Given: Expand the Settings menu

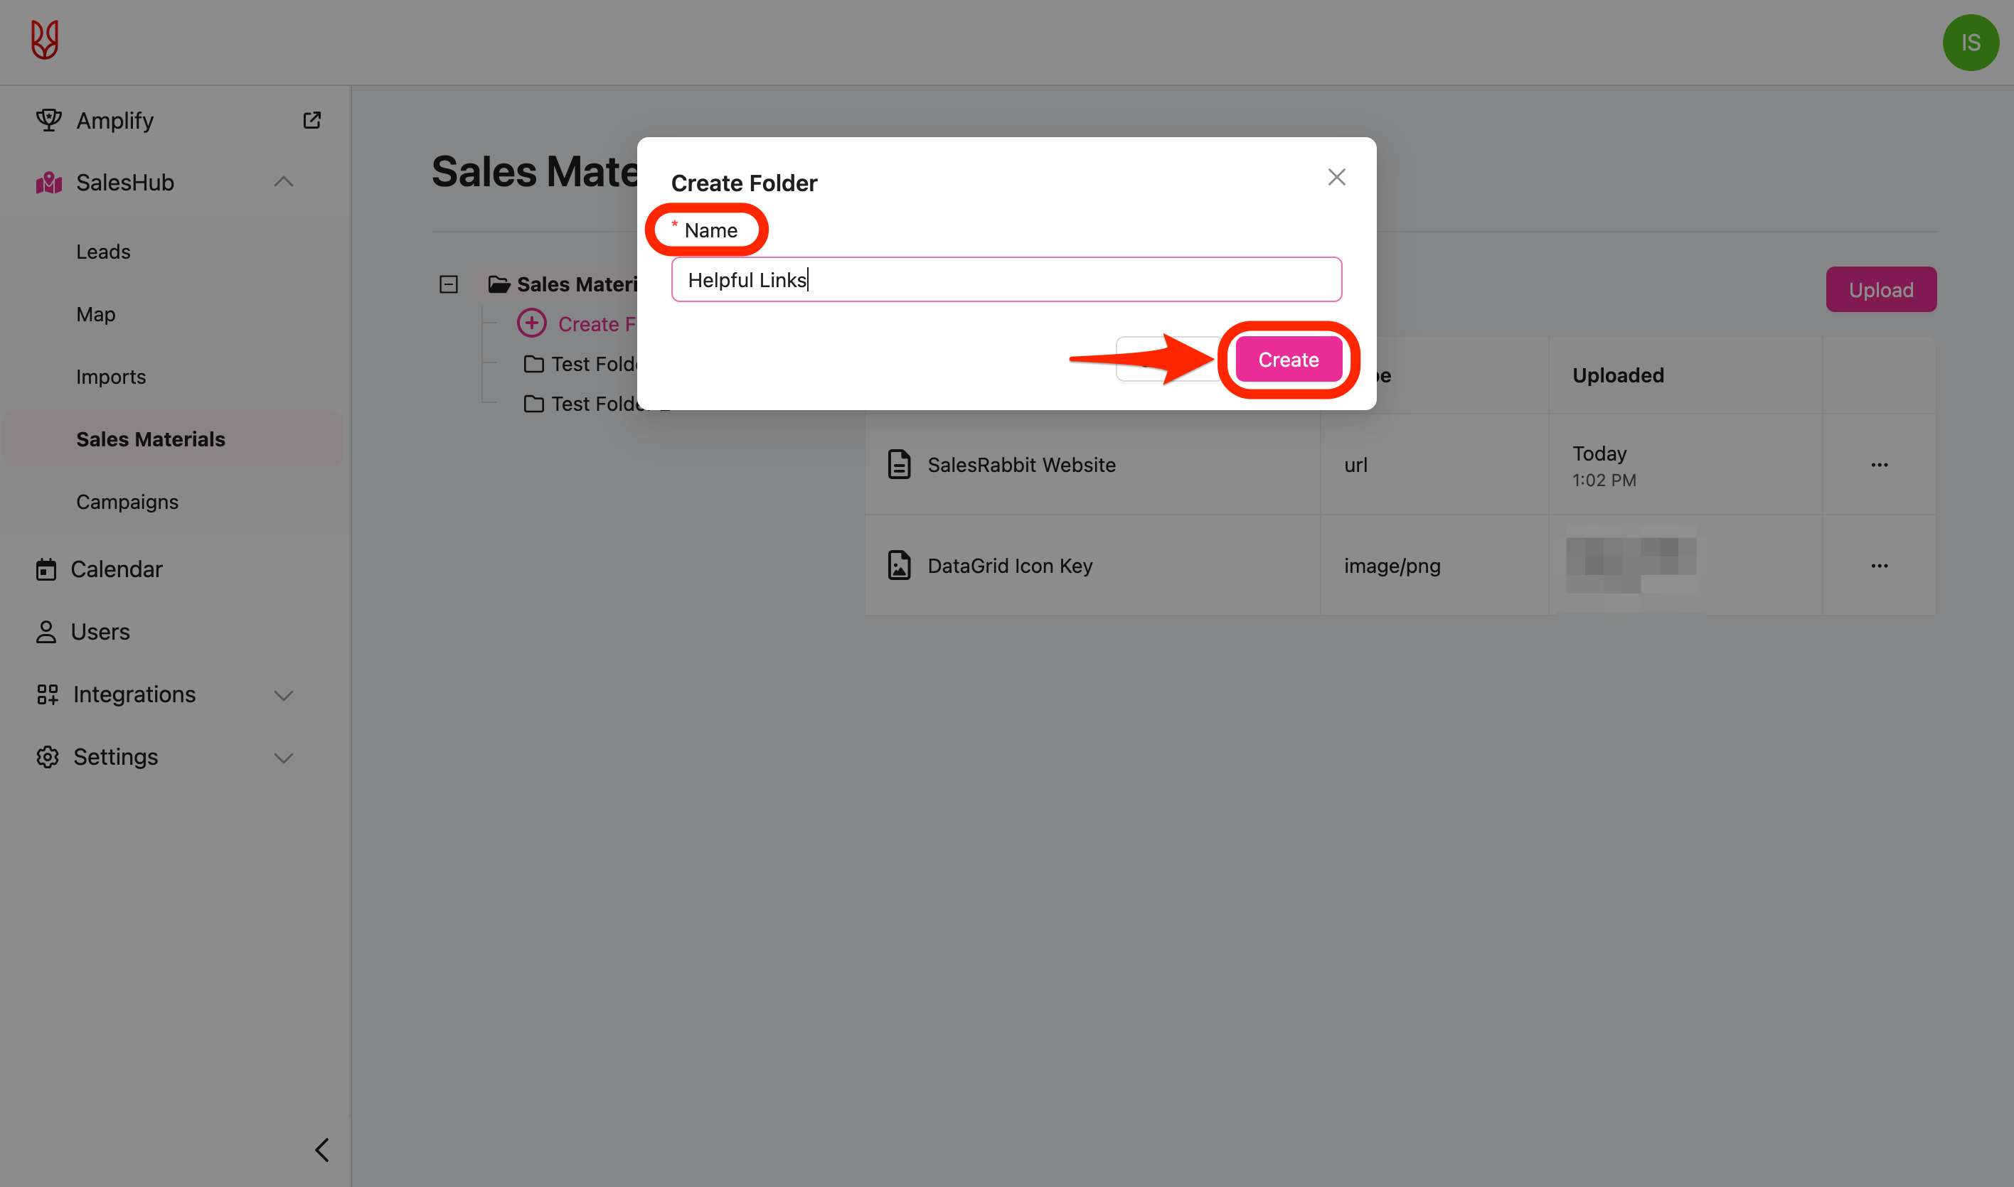Looking at the screenshot, I should 283,757.
